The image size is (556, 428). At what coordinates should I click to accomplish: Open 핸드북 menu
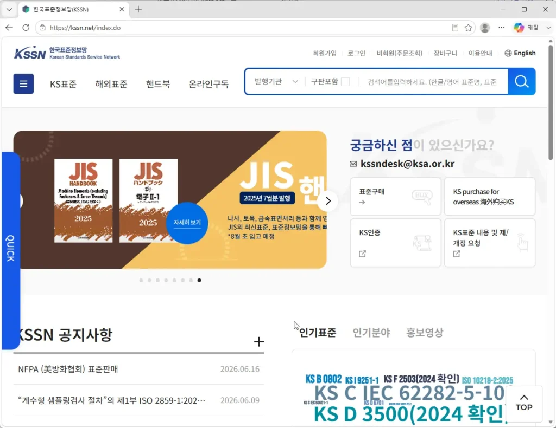coord(158,84)
